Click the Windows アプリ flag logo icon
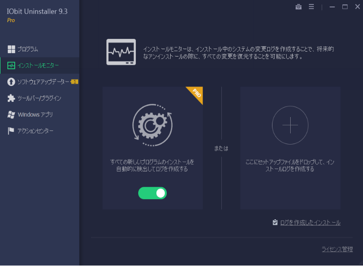Image resolution: width=363 pixels, height=266 pixels. coord(11,115)
